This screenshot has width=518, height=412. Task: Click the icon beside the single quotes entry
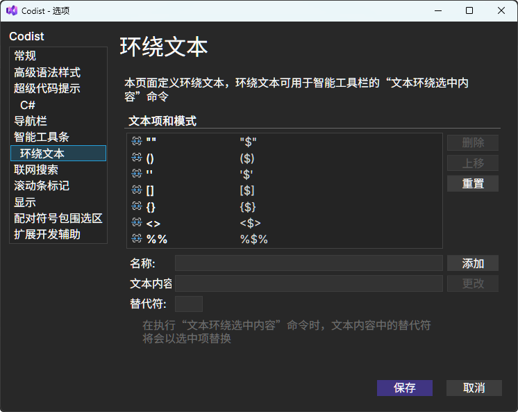pyautogui.click(x=137, y=174)
